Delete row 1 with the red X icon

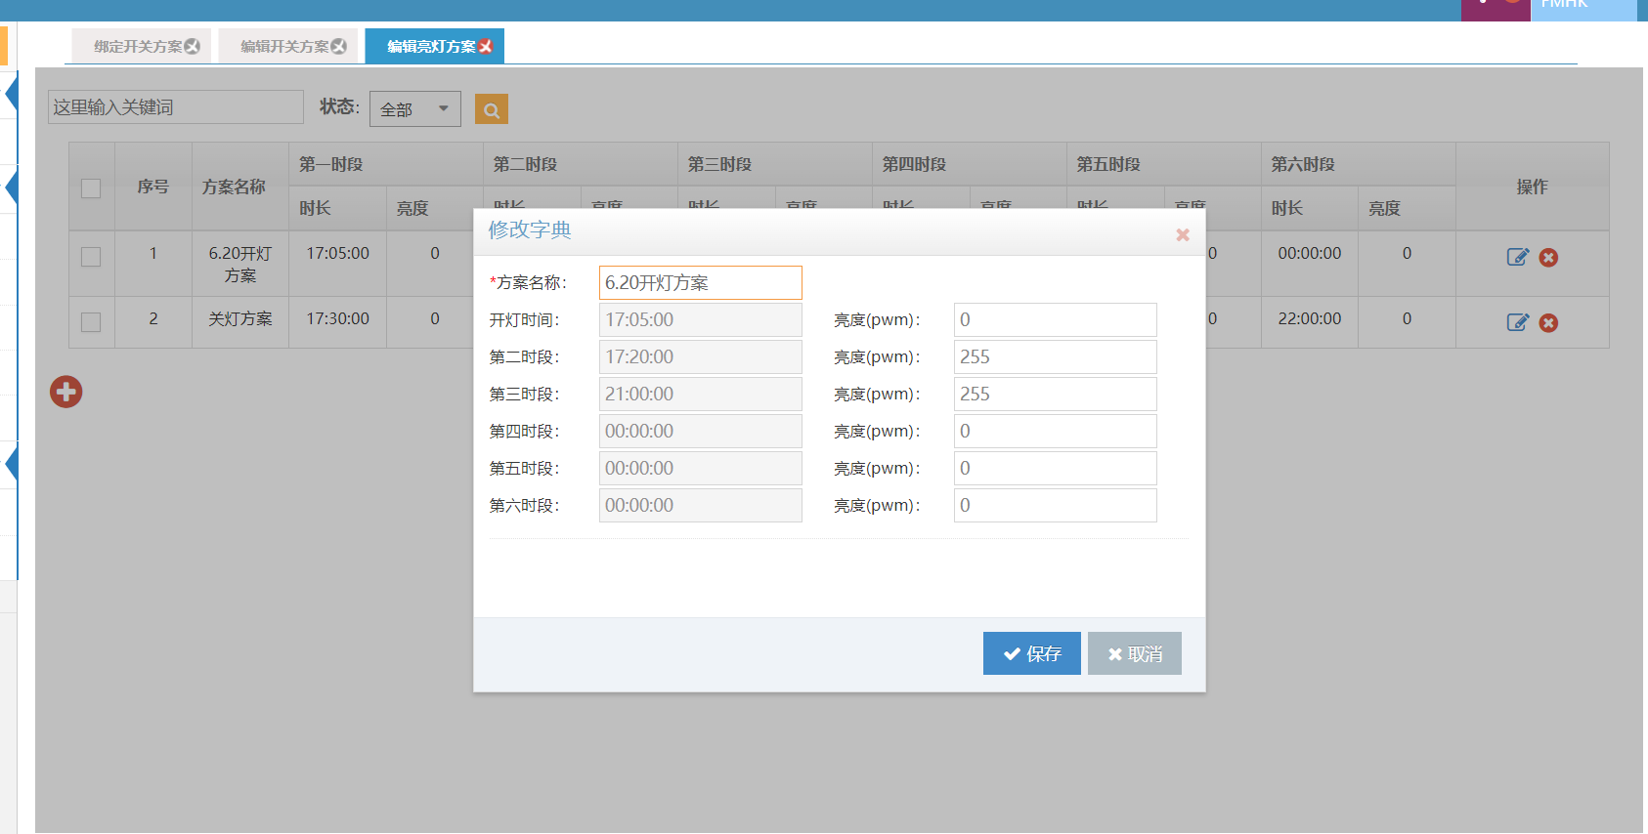point(1548,258)
